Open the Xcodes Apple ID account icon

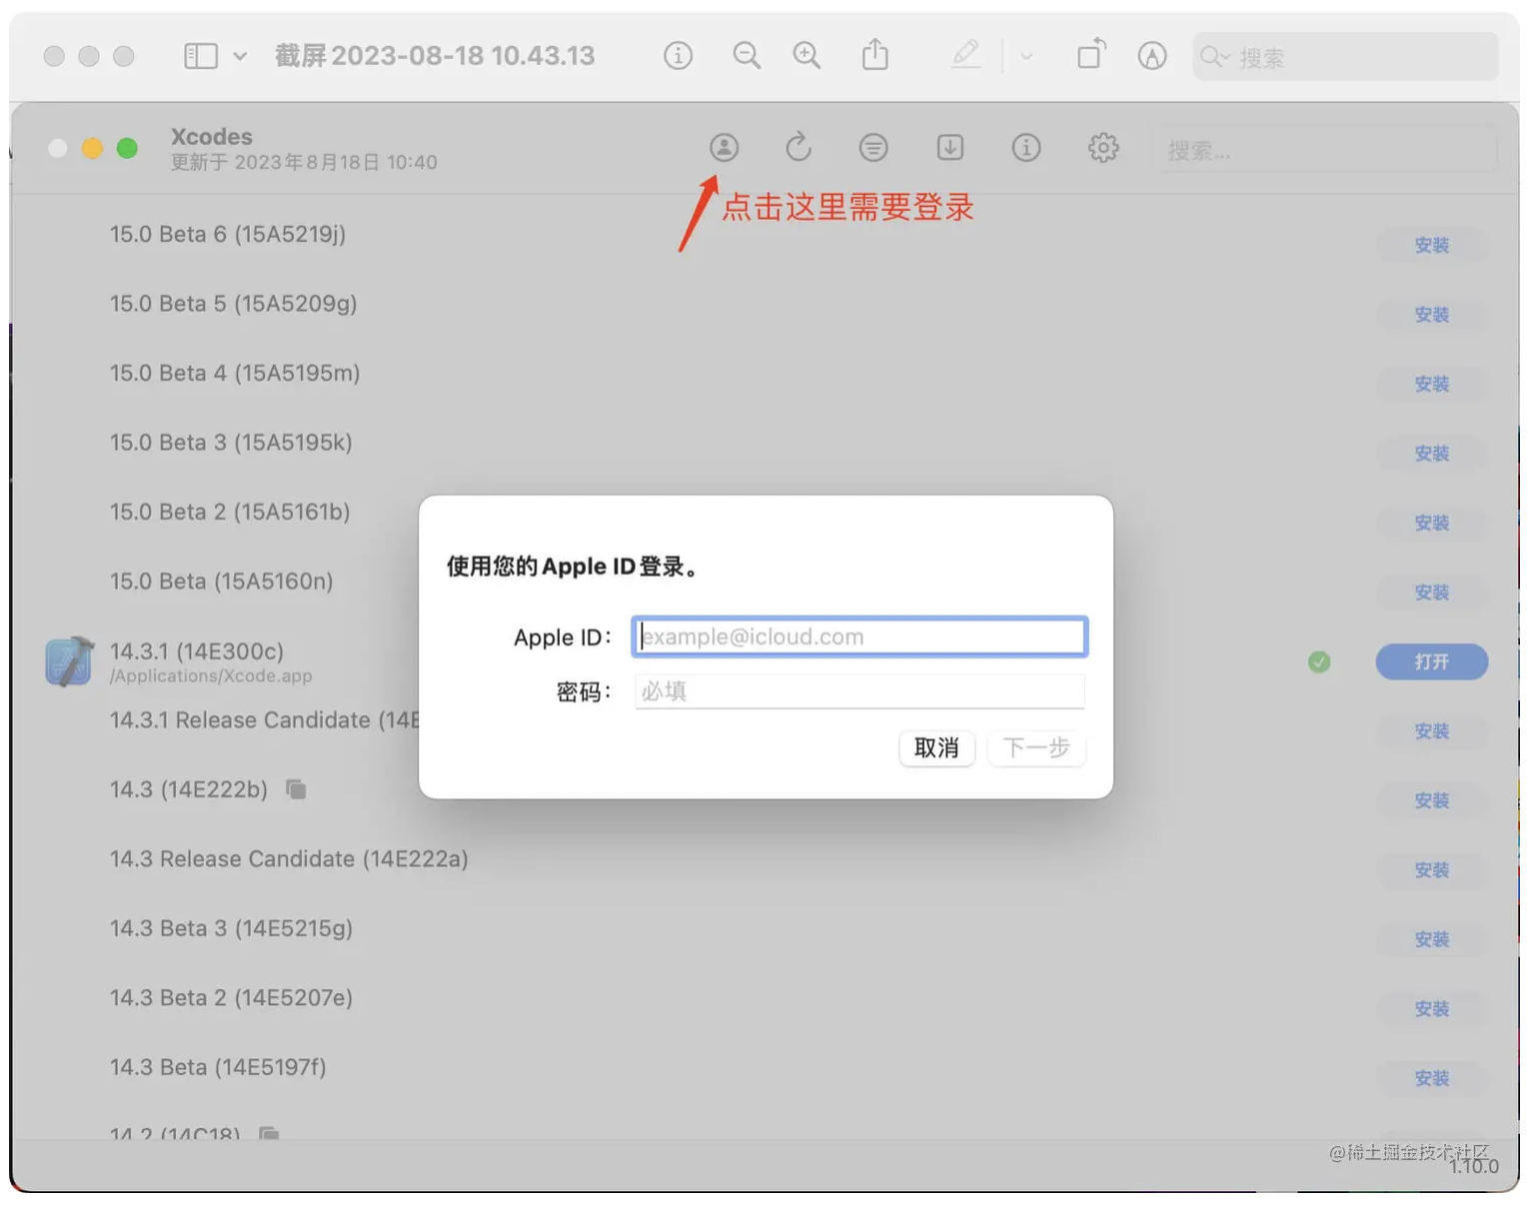(x=724, y=148)
